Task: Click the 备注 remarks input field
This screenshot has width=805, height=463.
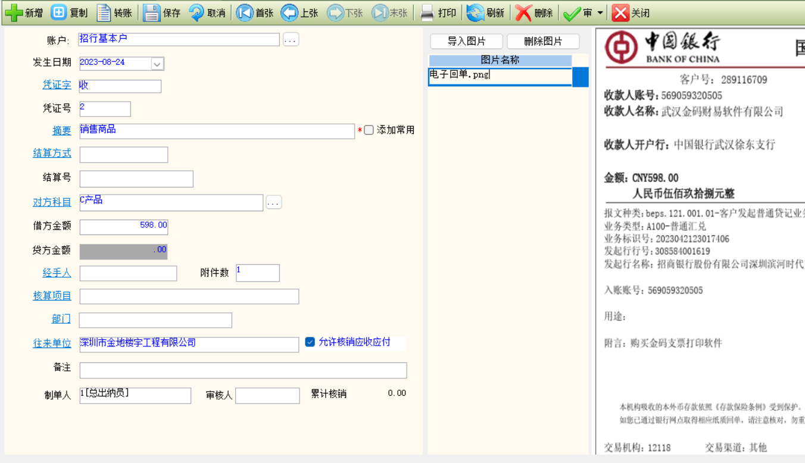Action: pos(243,370)
